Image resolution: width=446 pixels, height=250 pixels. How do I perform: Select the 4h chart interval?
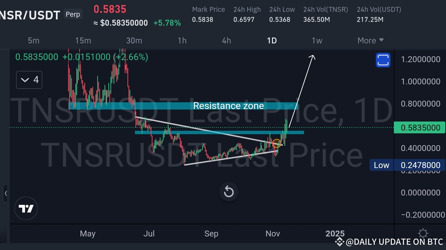[226, 40]
